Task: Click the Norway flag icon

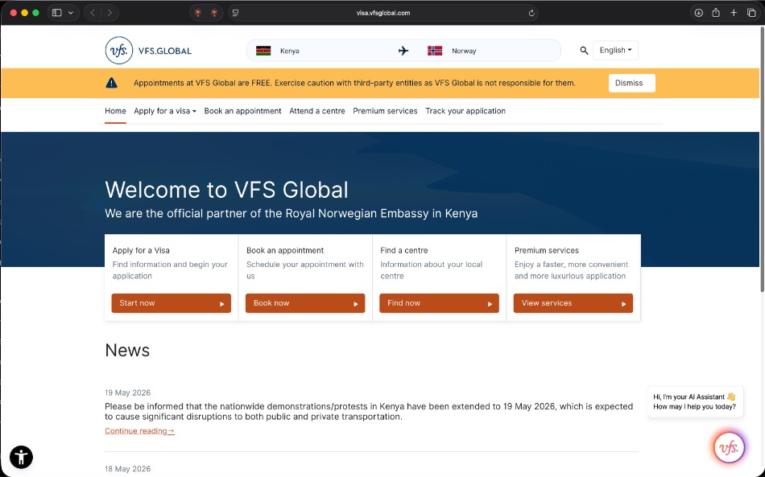Action: click(435, 51)
